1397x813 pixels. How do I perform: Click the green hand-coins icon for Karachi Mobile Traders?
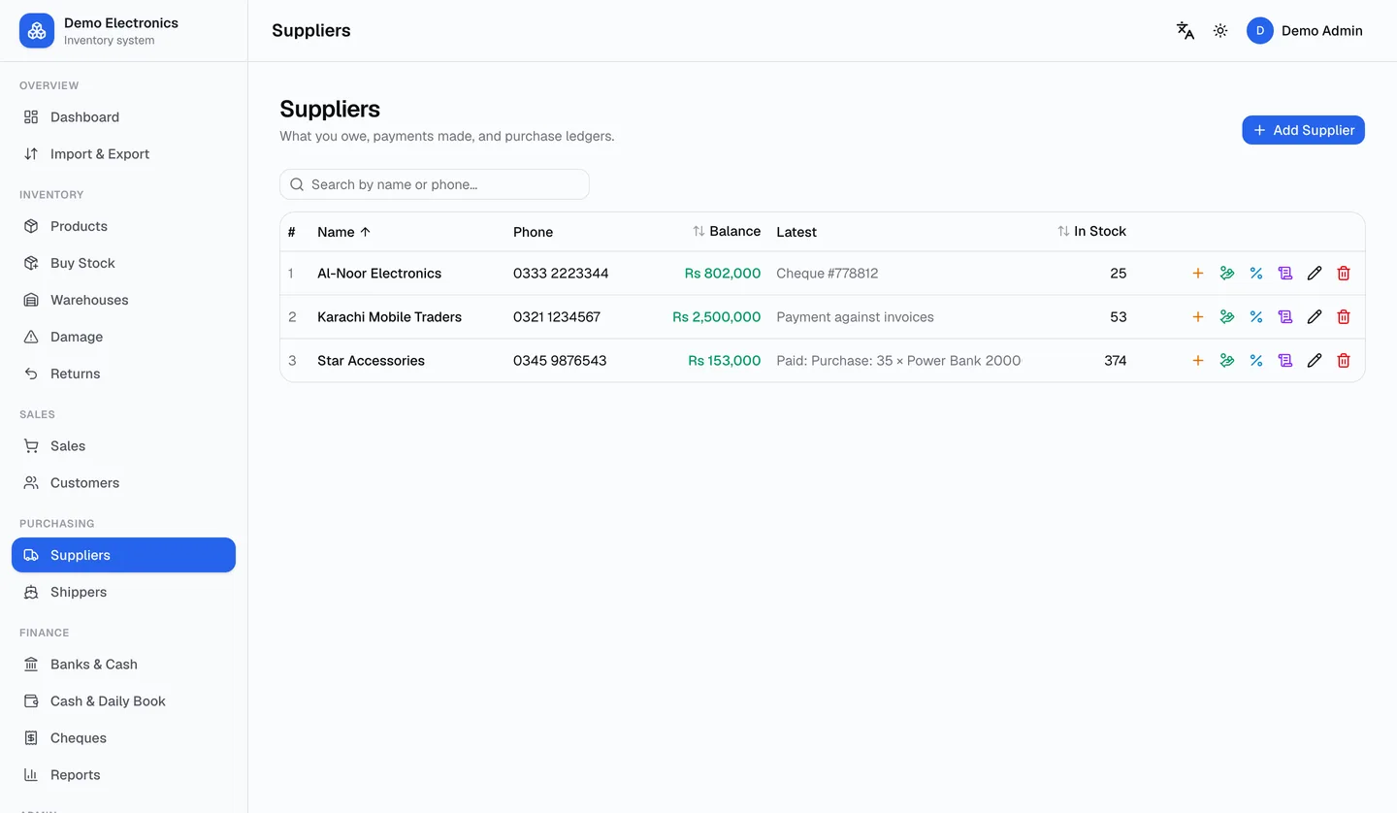1227,317
